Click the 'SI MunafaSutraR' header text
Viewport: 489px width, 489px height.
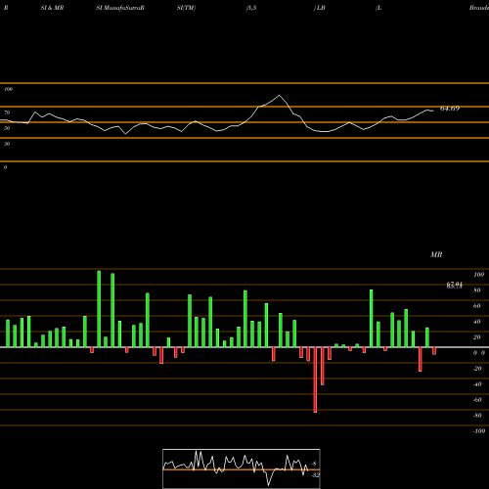tap(120, 8)
